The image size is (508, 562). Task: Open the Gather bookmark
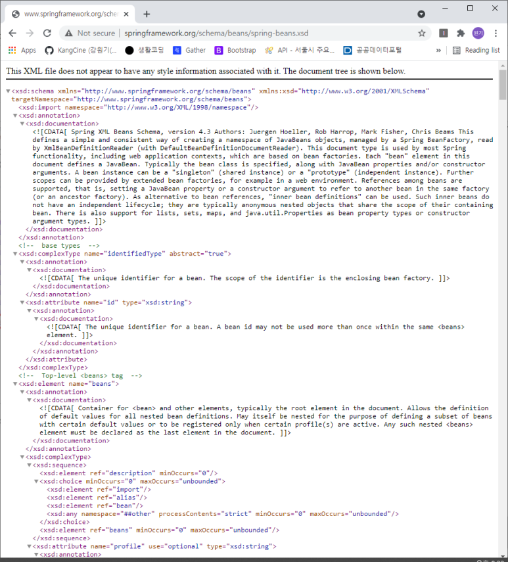point(189,50)
